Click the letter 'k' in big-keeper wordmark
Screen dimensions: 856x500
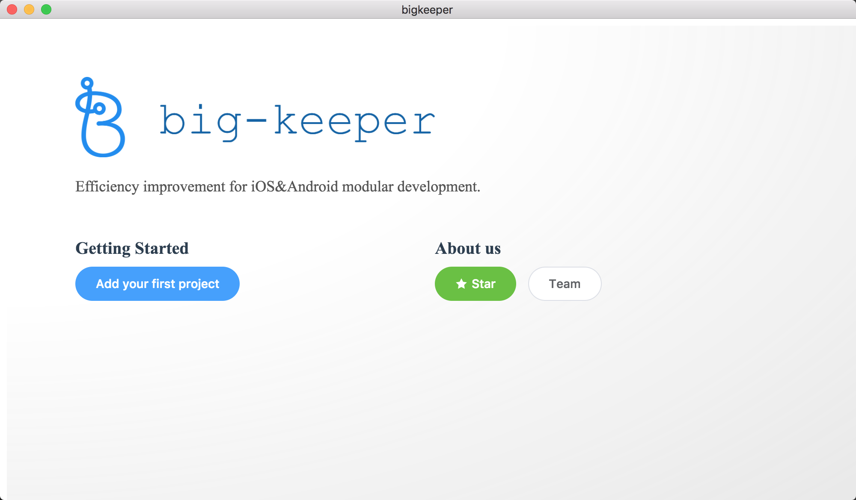point(285,120)
